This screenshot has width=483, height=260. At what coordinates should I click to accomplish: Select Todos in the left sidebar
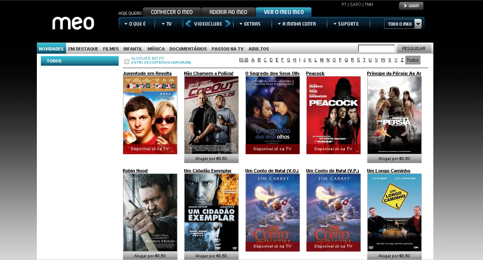pyautogui.click(x=80, y=61)
